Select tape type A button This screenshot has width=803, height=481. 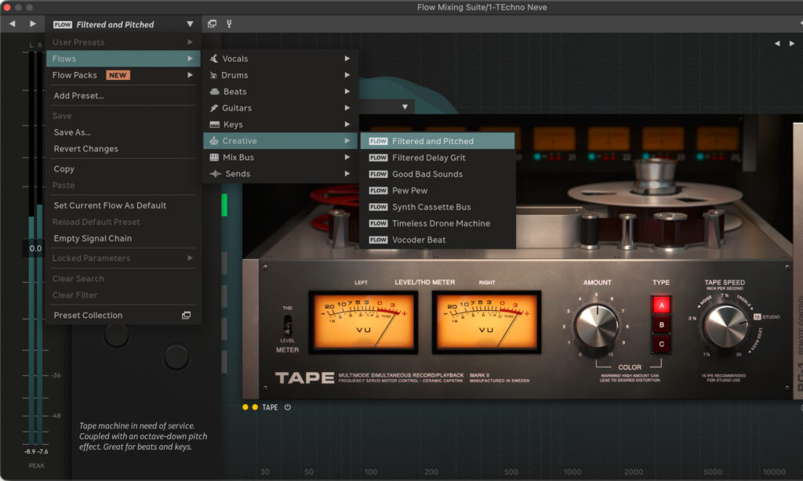coord(661,305)
